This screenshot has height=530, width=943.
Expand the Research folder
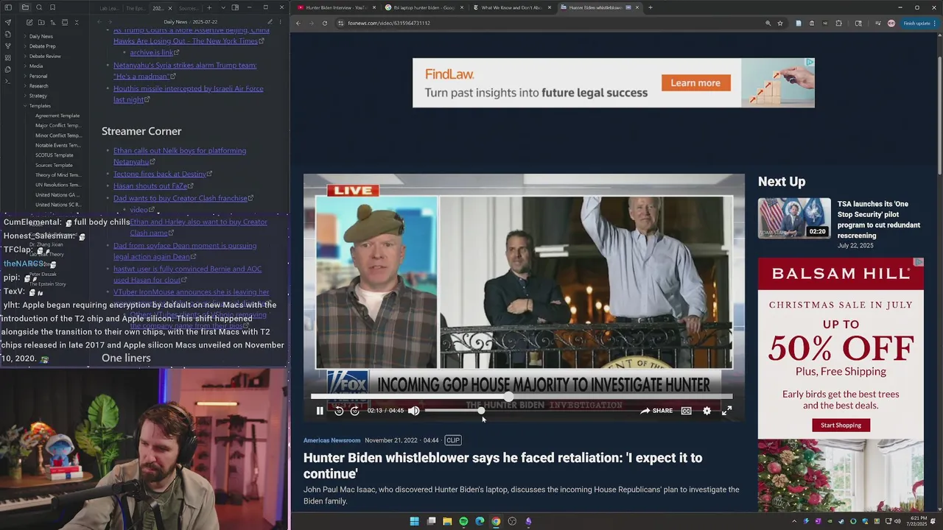pyautogui.click(x=39, y=86)
